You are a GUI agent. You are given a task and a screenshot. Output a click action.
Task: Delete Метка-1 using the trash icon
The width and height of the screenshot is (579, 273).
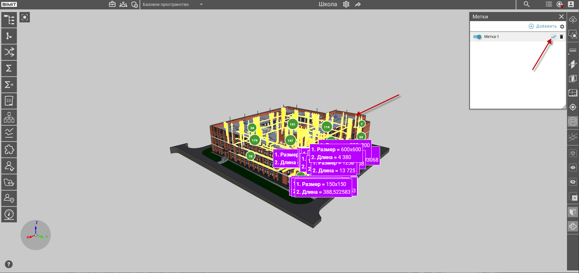pyautogui.click(x=561, y=37)
